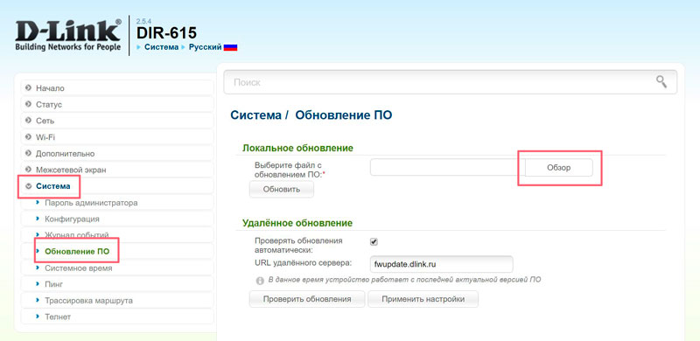The height and width of the screenshot is (341, 700).
Task: Focus the Поиск search field
Action: point(451,82)
